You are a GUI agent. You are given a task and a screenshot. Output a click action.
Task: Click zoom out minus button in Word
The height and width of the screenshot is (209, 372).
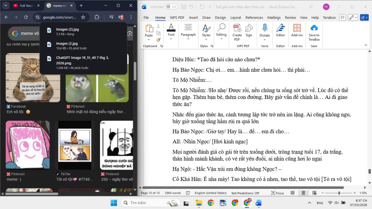(323, 193)
